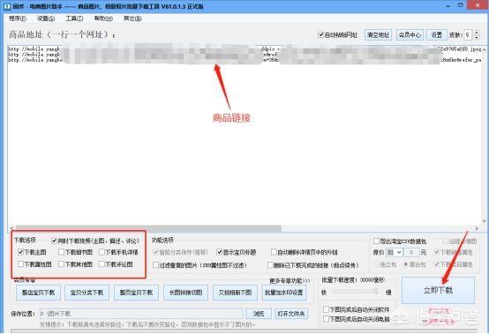Click the 皮肤 number stepper
This screenshot has width=489, height=334.
pyautogui.click(x=477, y=35)
